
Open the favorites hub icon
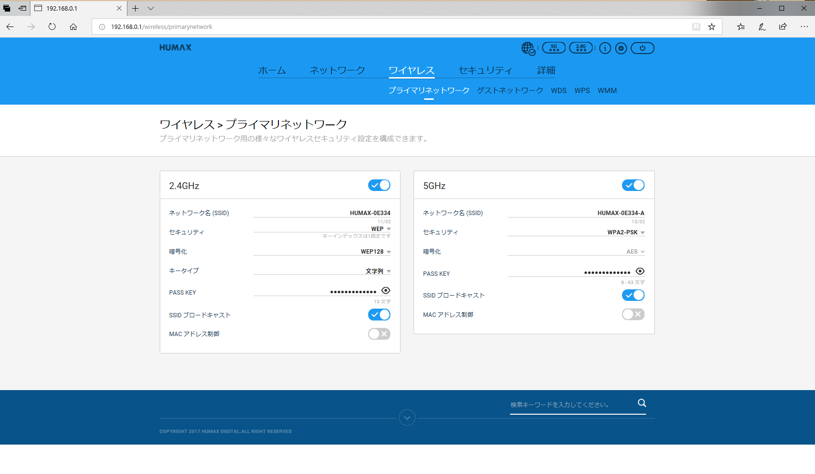(741, 27)
